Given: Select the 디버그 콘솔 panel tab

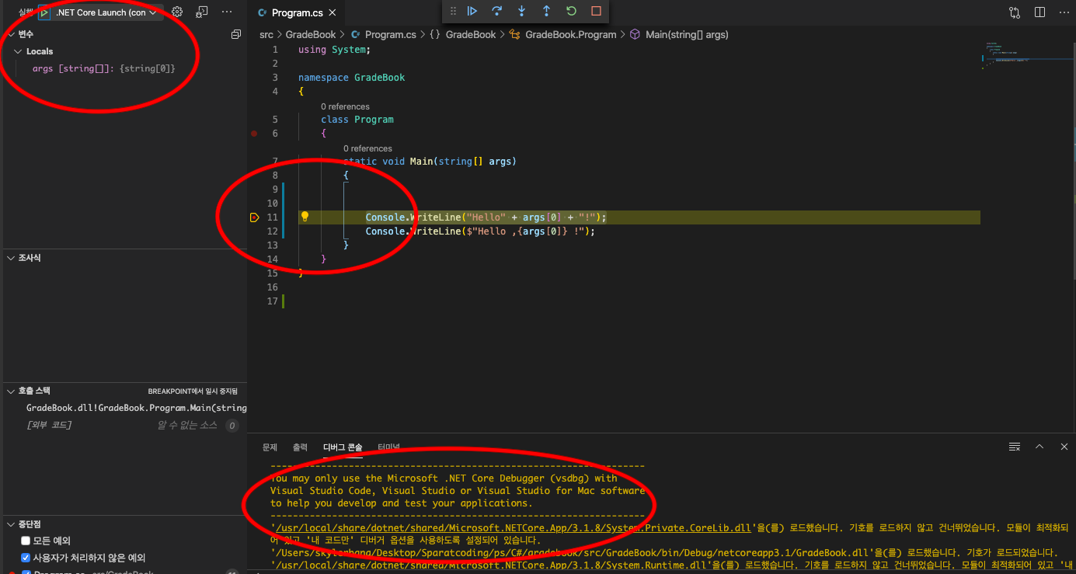Looking at the screenshot, I should click(x=343, y=447).
